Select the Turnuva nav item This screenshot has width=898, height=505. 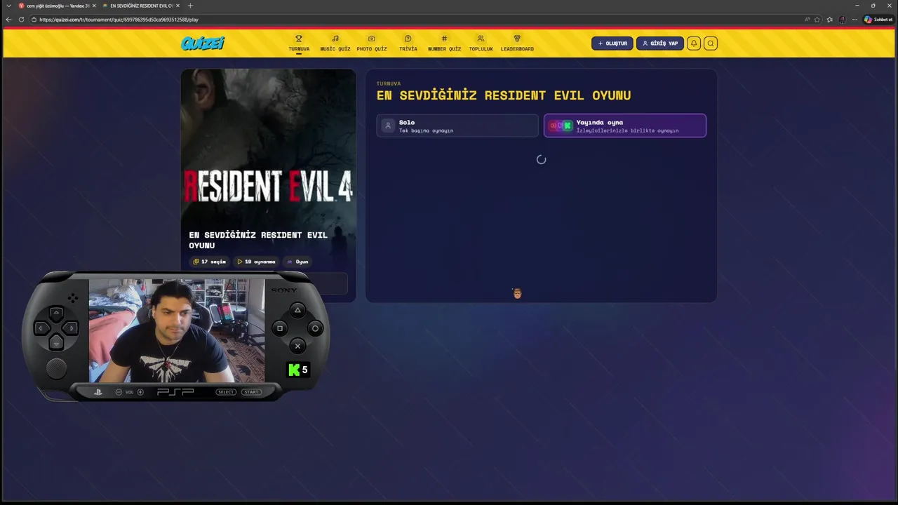pos(299,43)
